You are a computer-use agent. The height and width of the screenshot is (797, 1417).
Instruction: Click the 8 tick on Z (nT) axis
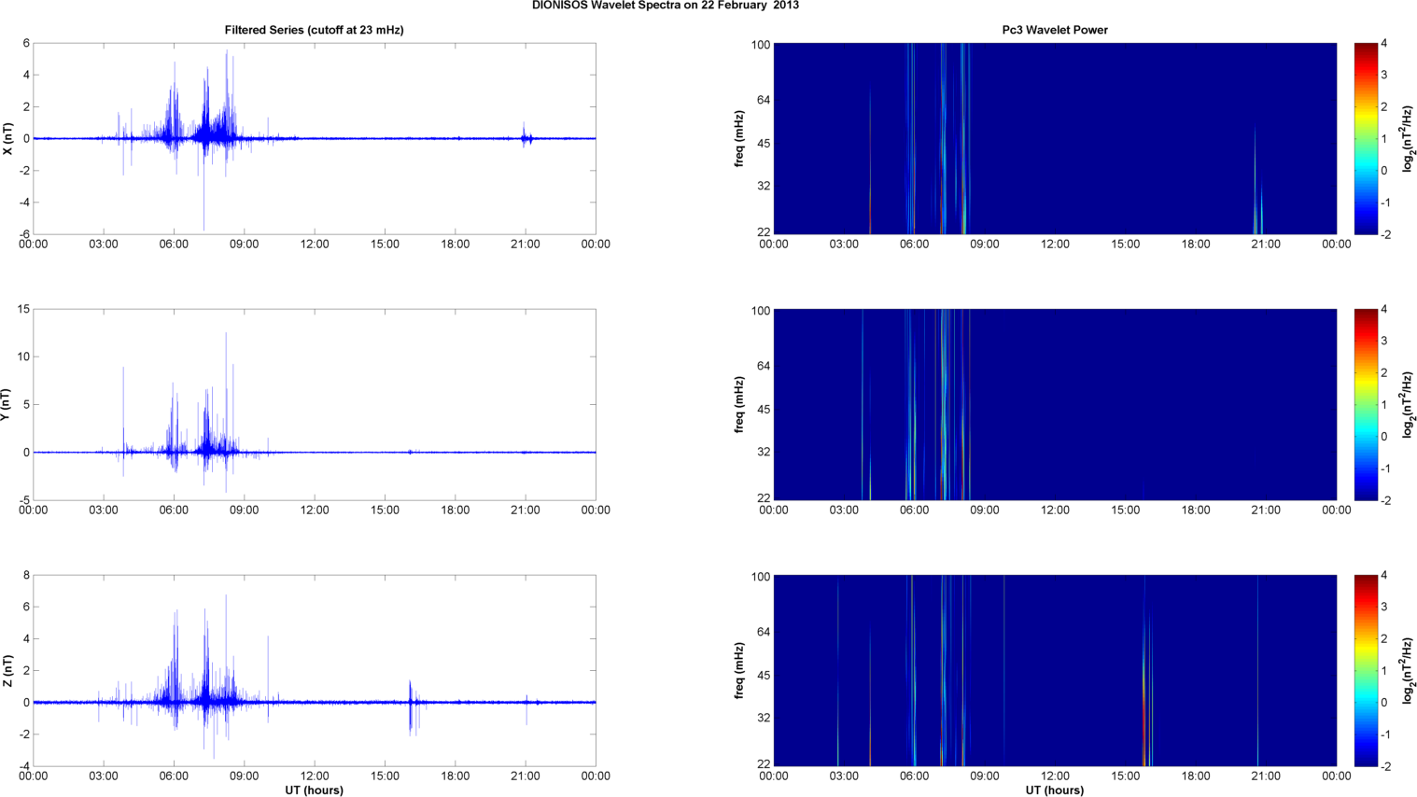coord(27,575)
